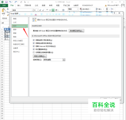Open Conditional Formatting (条件格式) menu
The height and width of the screenshot is (120, 126).
[x=85, y=9]
